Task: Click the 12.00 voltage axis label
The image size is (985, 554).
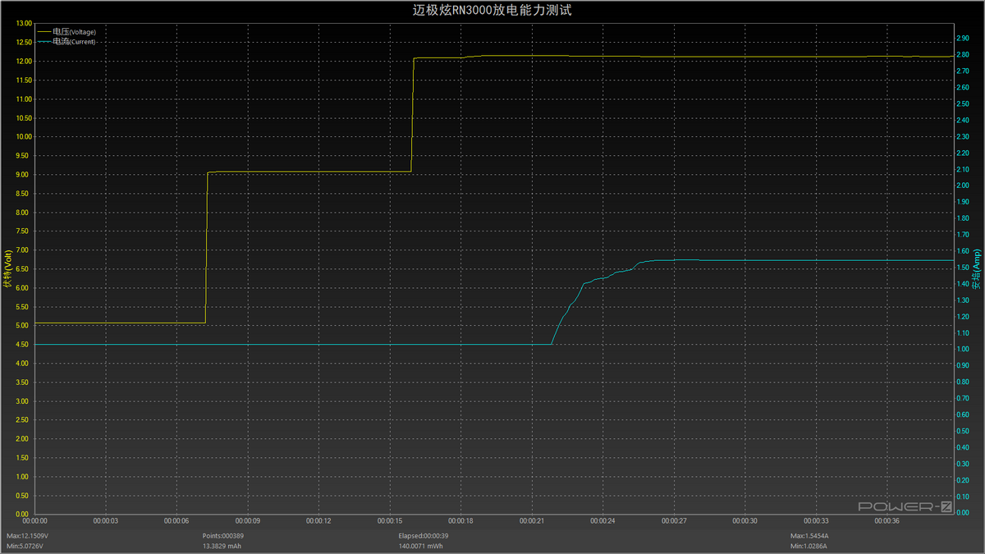Action: pos(23,62)
